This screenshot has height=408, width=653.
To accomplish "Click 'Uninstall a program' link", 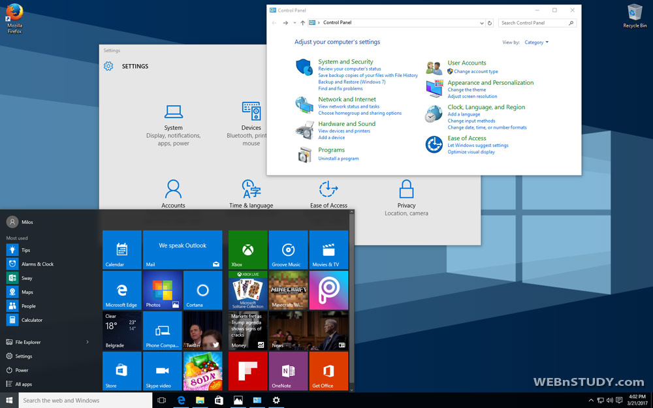I will tap(338, 159).
